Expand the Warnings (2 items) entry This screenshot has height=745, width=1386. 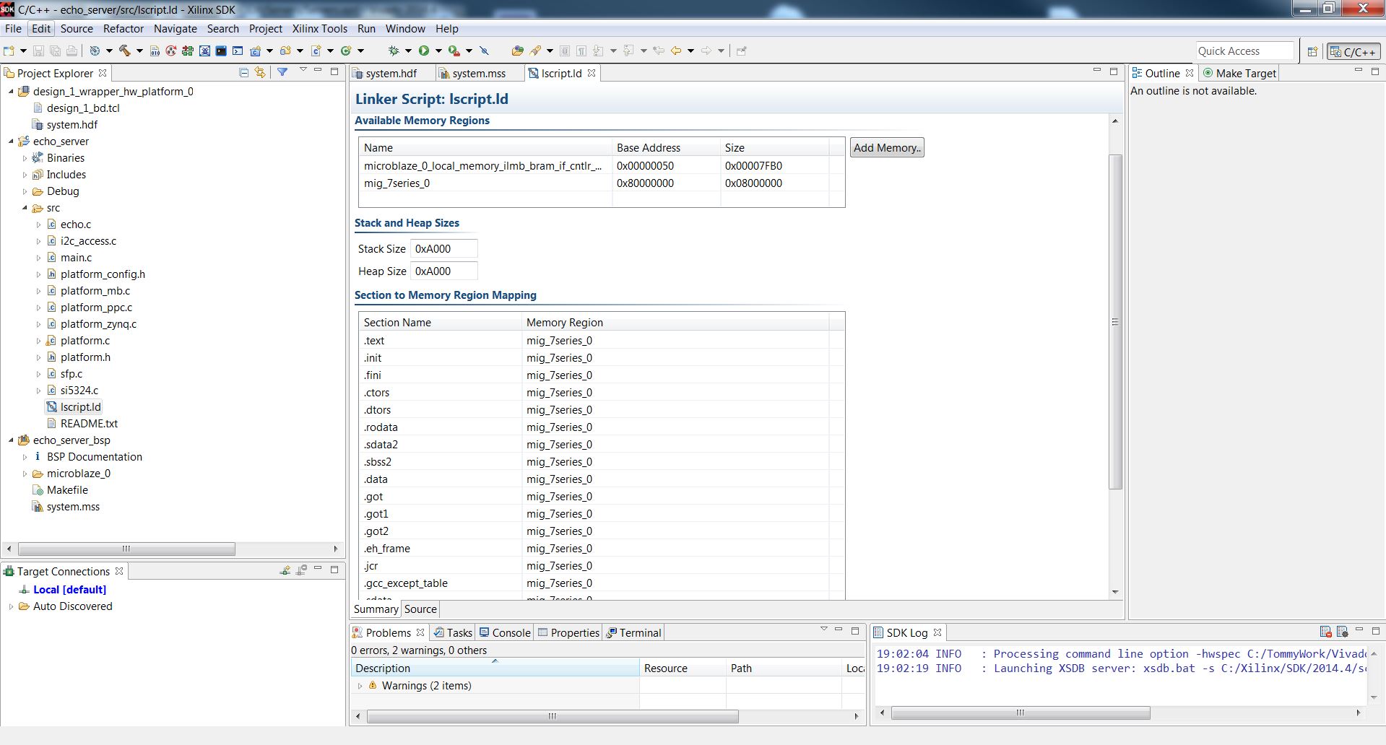[x=360, y=686]
